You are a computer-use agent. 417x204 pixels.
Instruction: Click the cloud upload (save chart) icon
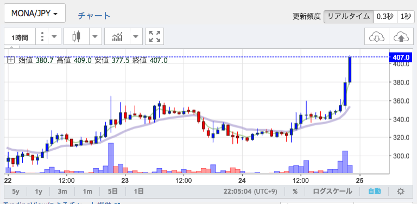pyautogui.click(x=401, y=37)
